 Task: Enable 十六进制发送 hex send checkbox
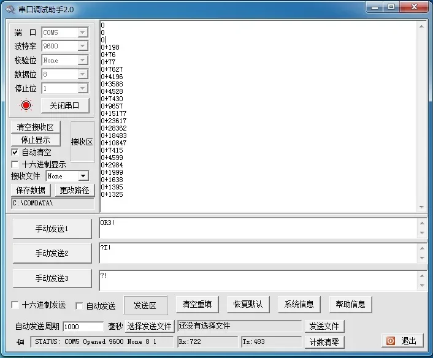pos(15,305)
